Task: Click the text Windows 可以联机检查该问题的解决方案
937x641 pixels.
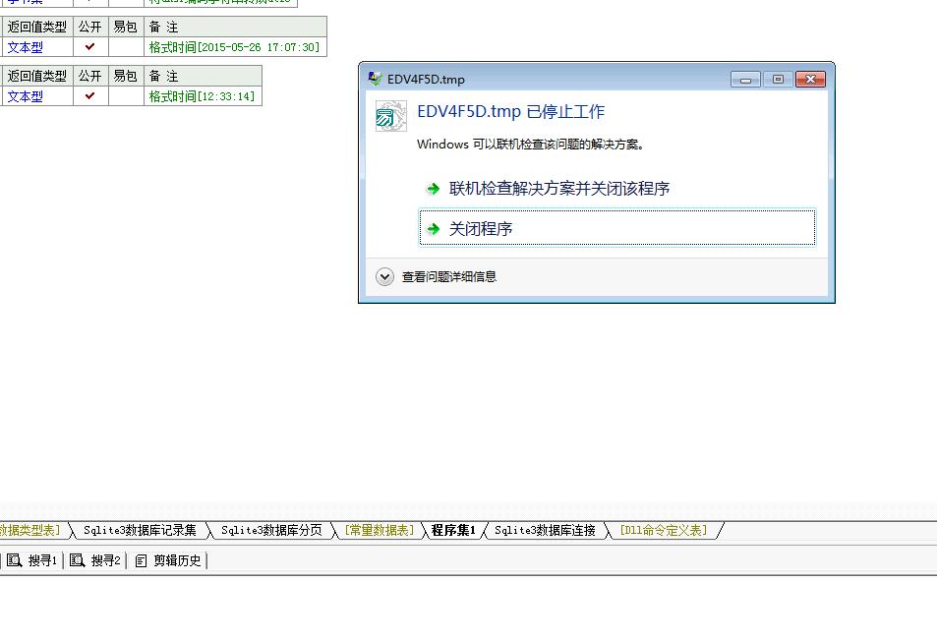Action: tap(530, 144)
